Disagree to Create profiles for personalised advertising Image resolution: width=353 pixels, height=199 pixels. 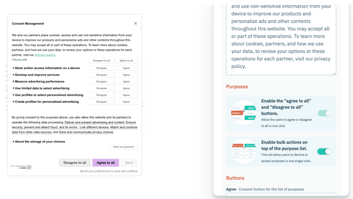pyautogui.click(x=102, y=102)
